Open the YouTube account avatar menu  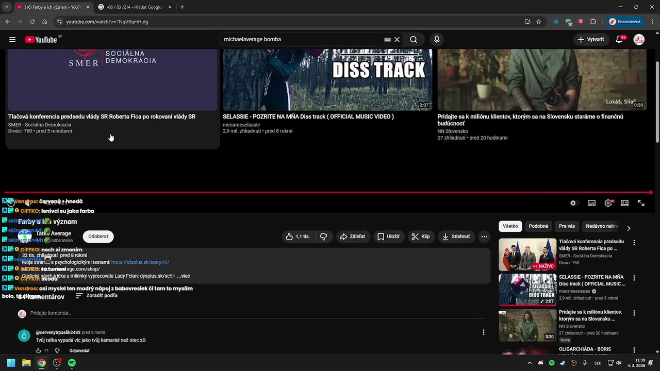click(639, 40)
